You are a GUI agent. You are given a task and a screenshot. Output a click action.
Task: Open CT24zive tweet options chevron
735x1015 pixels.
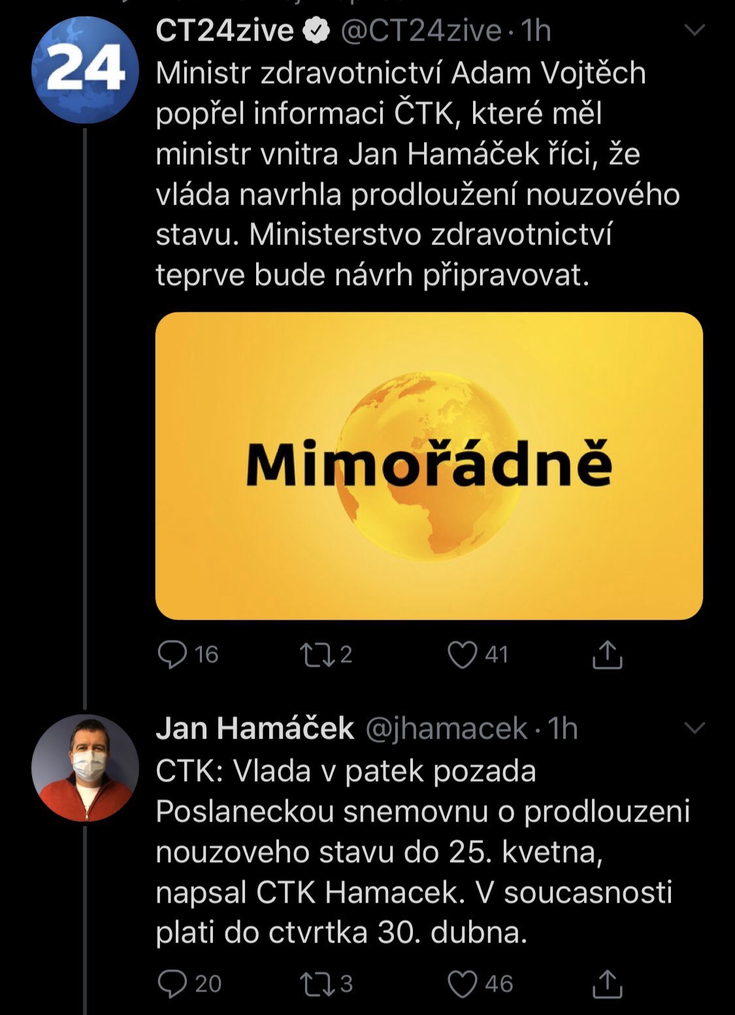pos(694,30)
